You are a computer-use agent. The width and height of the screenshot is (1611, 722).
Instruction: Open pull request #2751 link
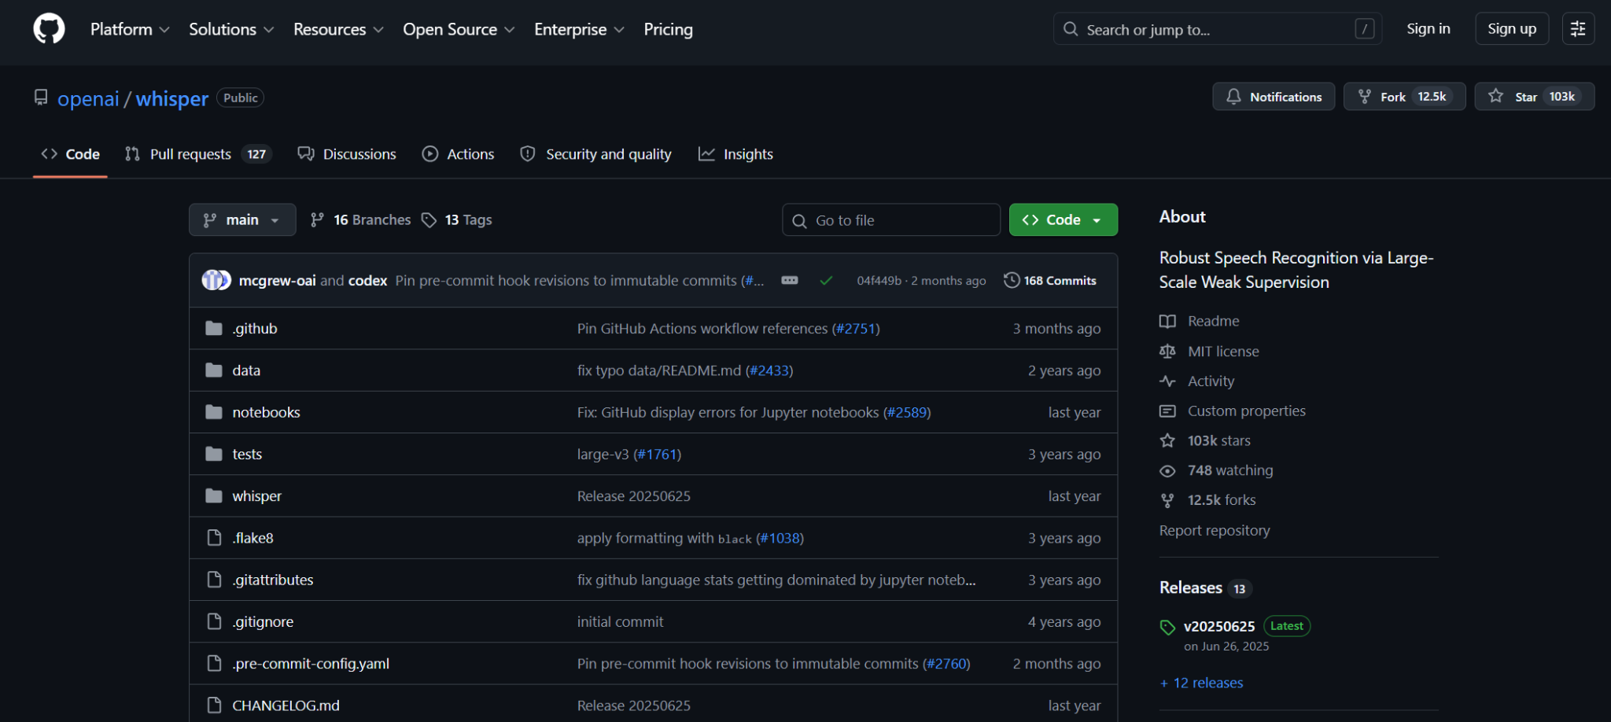click(x=856, y=329)
